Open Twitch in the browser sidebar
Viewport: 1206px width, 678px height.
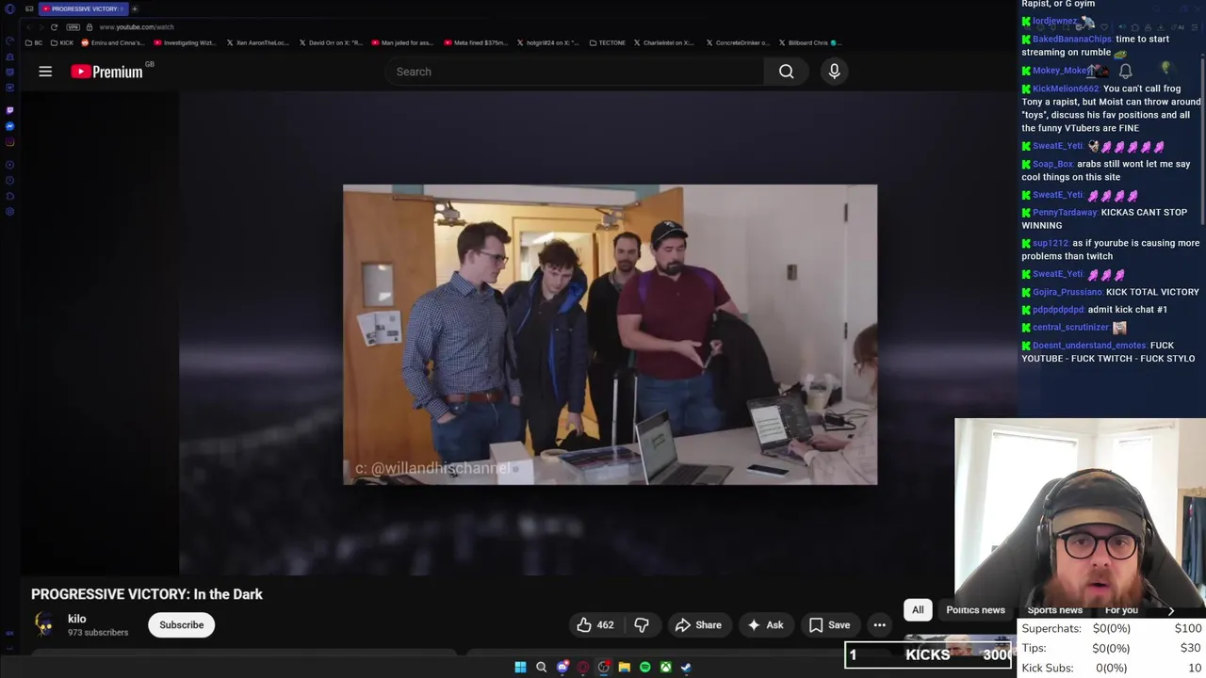(9, 110)
